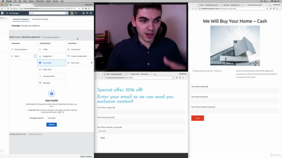This screenshot has width=282, height=158.
Task: Select the Traffic objective
Action: [52, 50]
